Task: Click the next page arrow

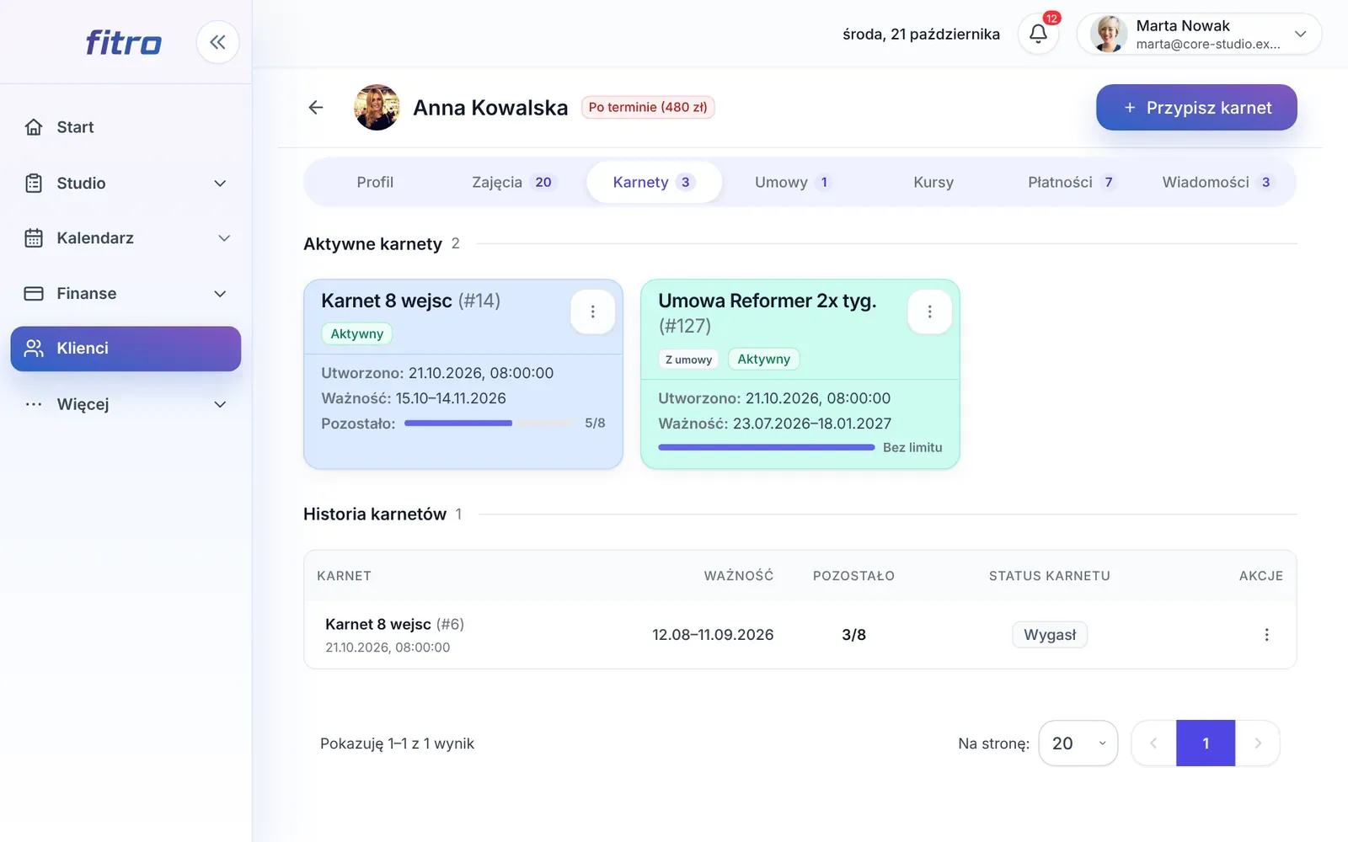Action: (1258, 743)
